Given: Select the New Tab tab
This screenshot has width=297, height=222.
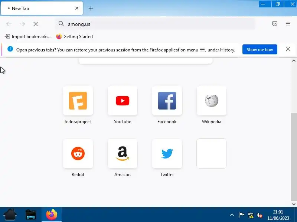Looking at the screenshot, I should 42,8.
